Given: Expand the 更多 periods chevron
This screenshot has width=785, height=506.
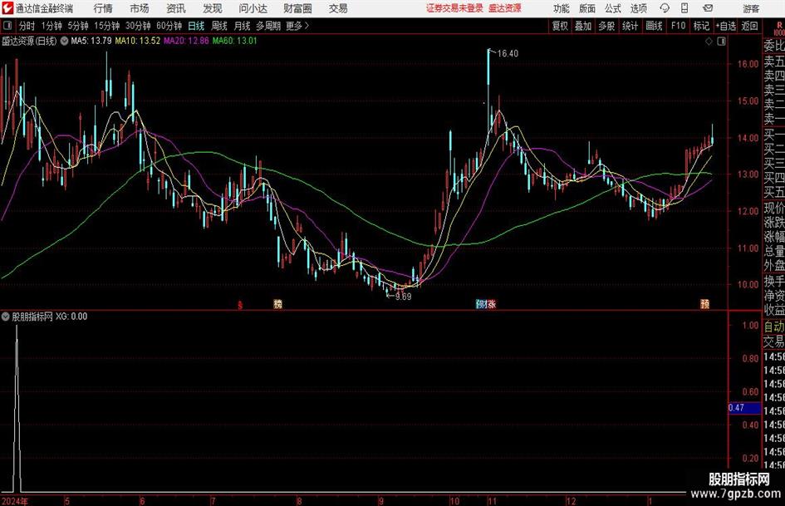Looking at the screenshot, I should [307, 26].
